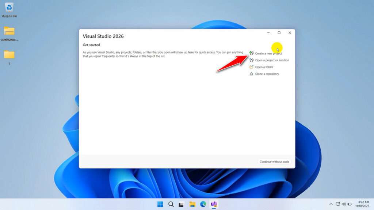The image size is (374, 210).
Task: Click the Task View icon
Action: click(x=182, y=205)
